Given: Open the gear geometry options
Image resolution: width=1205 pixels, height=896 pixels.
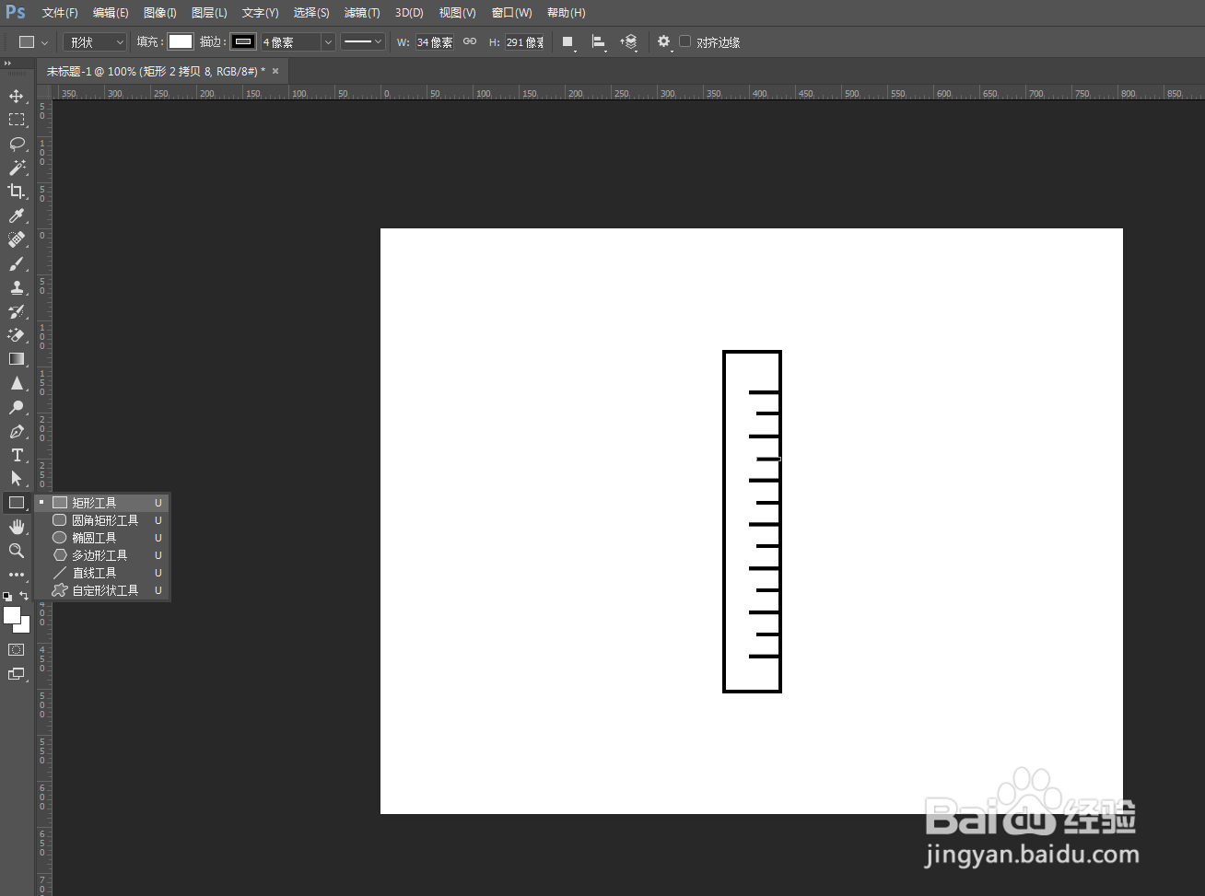Looking at the screenshot, I should click(x=664, y=42).
